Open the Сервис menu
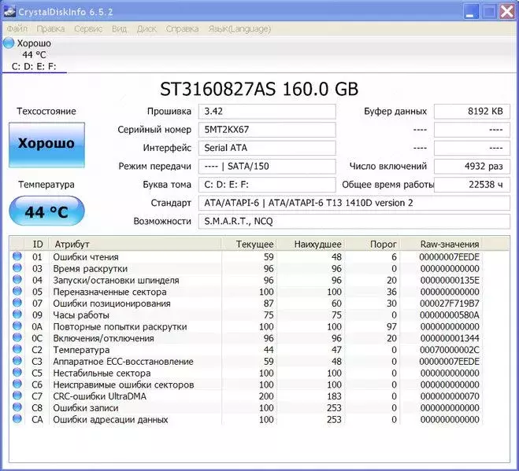The height and width of the screenshot is (471, 519). [88, 29]
